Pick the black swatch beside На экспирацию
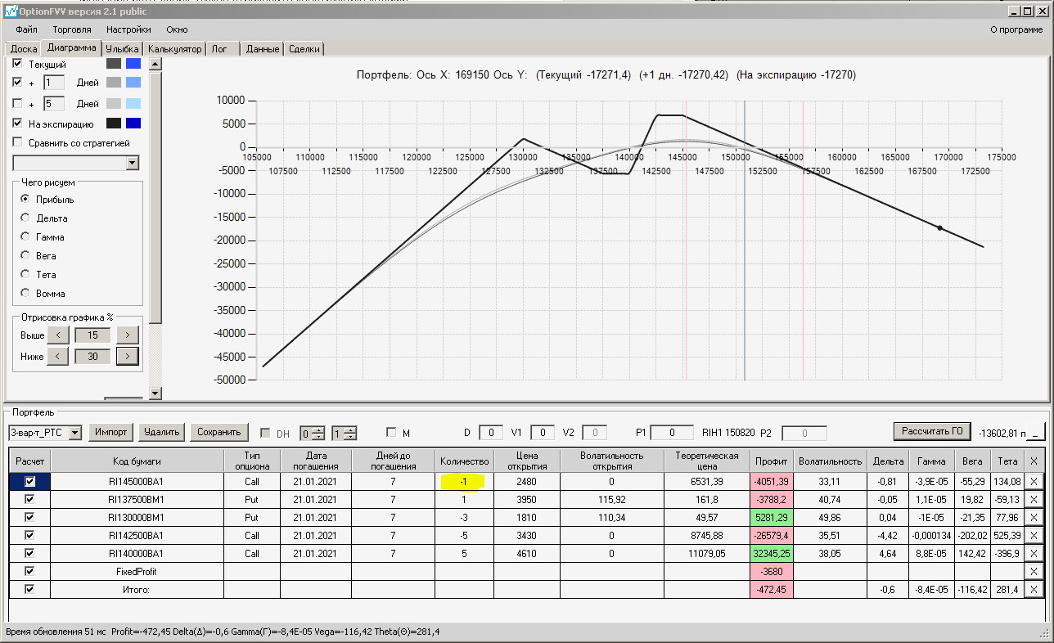Screen dimensions: 1054x643 [114, 124]
